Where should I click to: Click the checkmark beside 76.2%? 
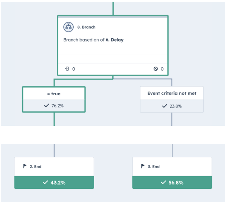(46, 105)
